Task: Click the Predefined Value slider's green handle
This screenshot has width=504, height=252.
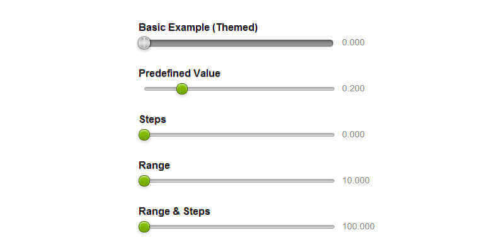Action: [x=182, y=89]
